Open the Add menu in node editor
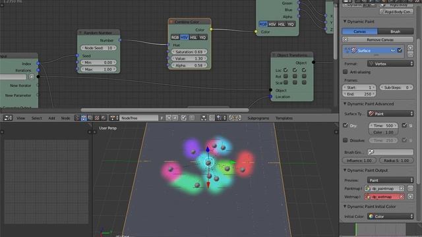Viewport: 422px width, 237px height. 51,118
